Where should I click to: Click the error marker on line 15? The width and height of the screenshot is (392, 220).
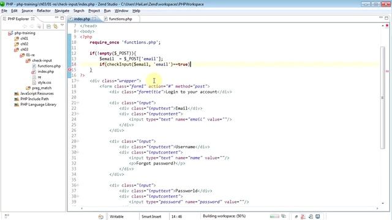click(70, 70)
